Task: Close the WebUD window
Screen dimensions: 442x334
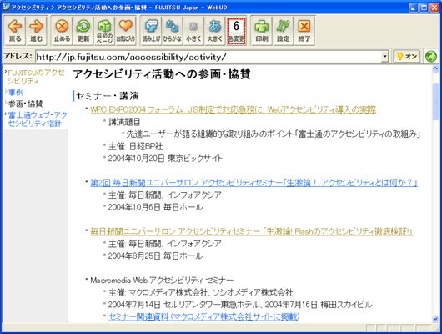Action: point(434,8)
